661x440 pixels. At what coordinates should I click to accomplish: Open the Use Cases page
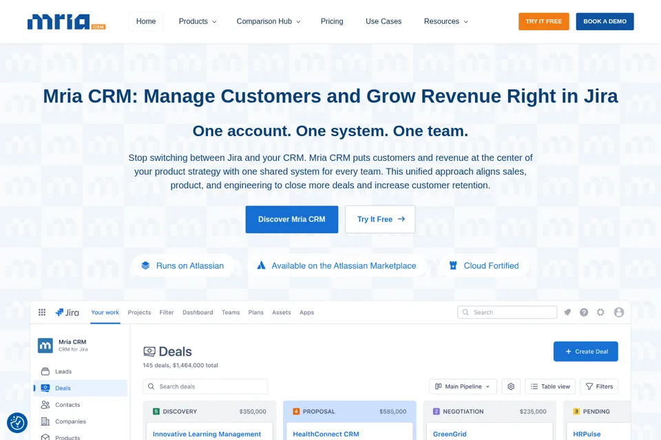point(384,21)
